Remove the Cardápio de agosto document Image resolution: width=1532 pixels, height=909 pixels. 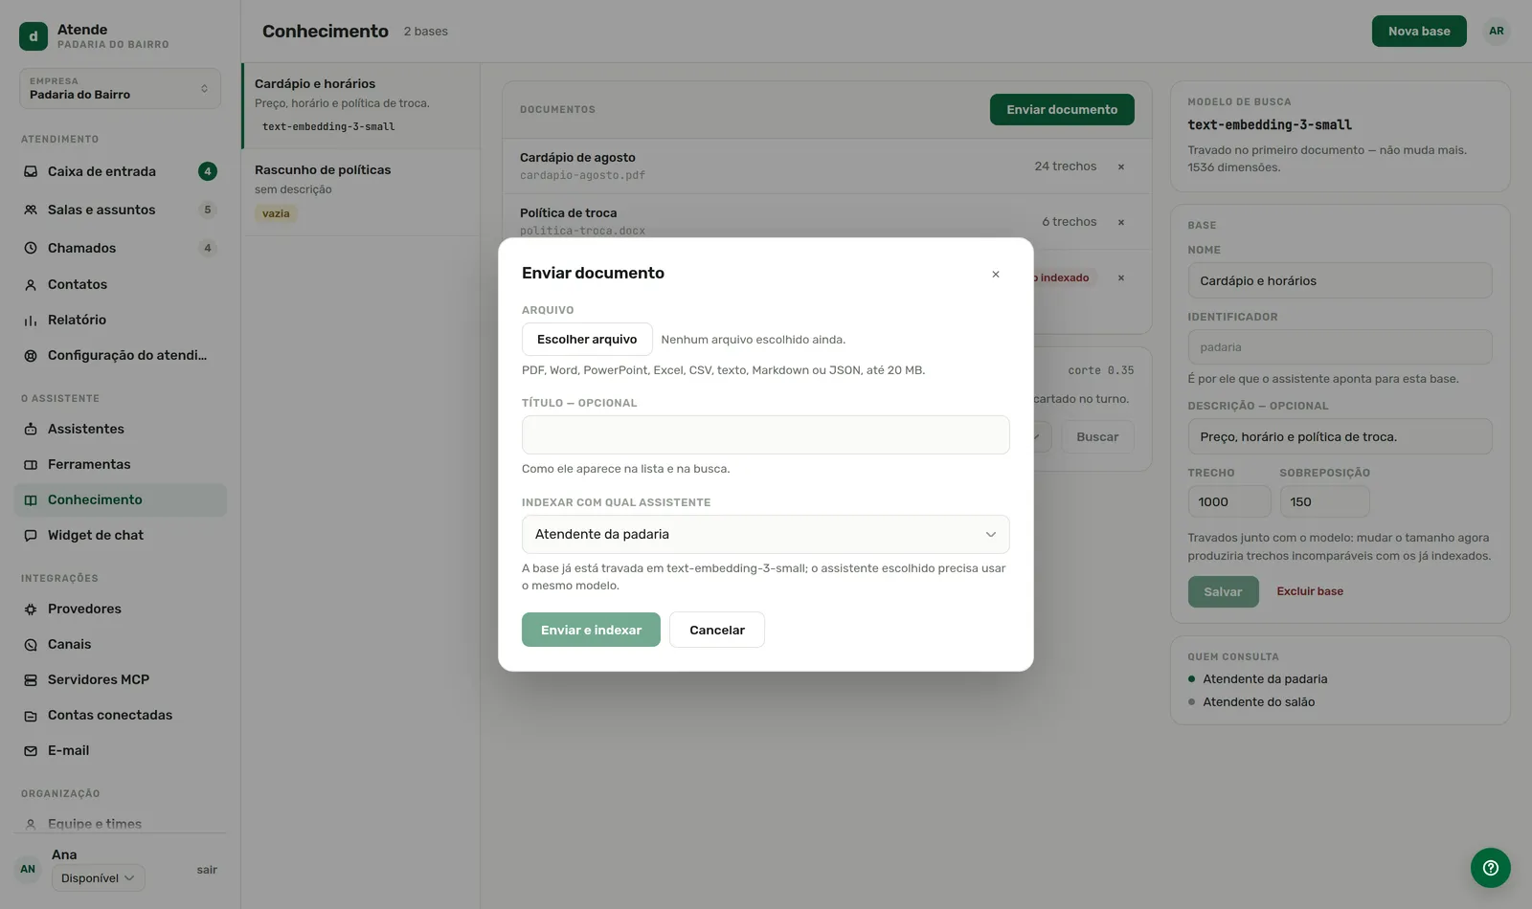point(1121,166)
